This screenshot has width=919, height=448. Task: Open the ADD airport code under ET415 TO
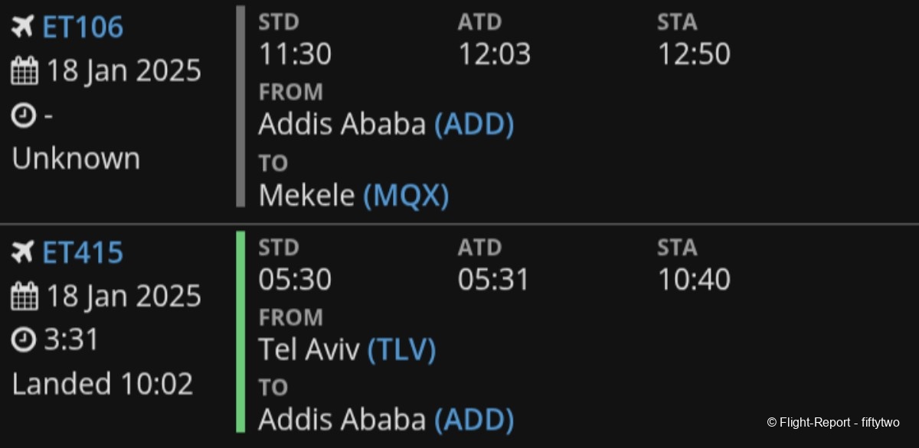click(x=474, y=420)
